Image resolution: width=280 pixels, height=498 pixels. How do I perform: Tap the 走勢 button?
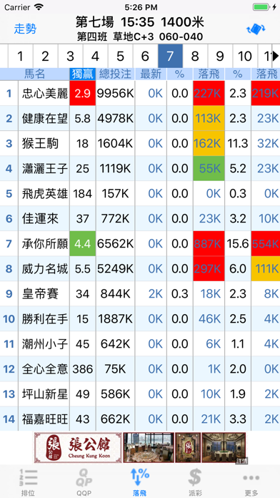pyautogui.click(x=26, y=29)
